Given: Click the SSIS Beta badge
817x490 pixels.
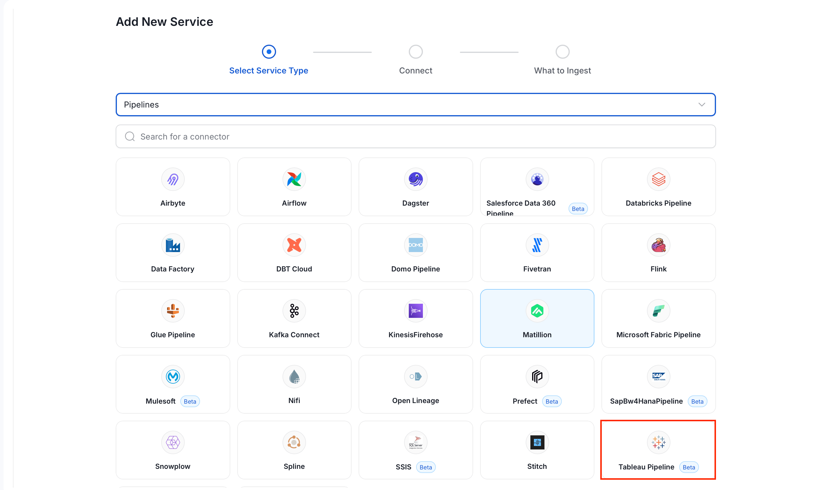Looking at the screenshot, I should (x=426, y=467).
